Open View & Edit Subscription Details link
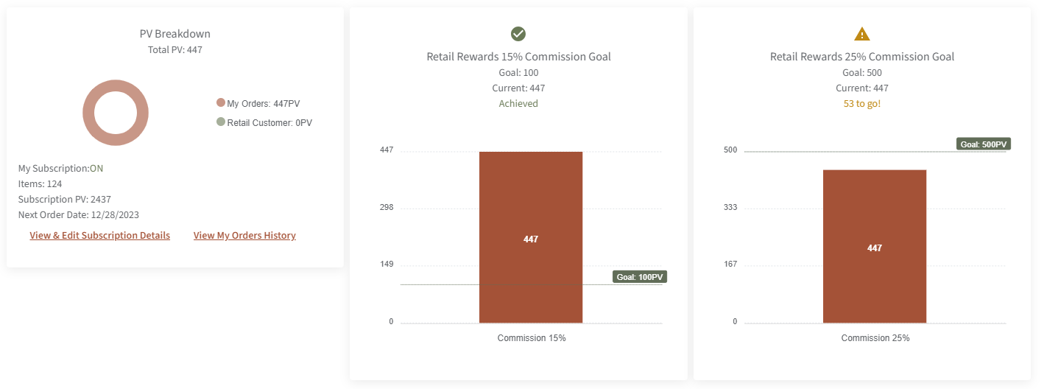 click(x=99, y=236)
